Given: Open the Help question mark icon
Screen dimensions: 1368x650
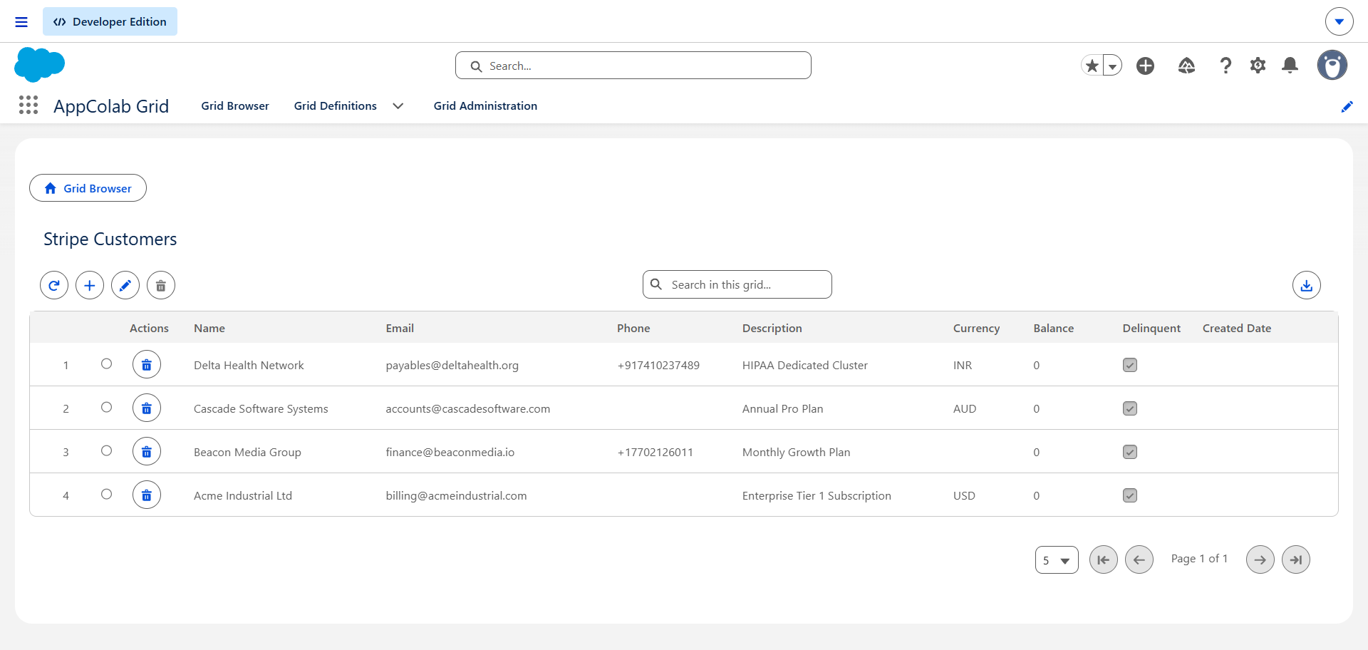Looking at the screenshot, I should (x=1225, y=66).
